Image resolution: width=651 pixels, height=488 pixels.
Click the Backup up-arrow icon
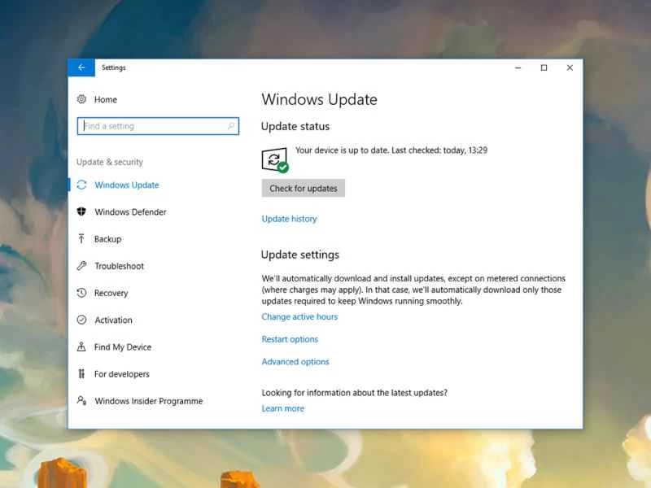click(81, 238)
